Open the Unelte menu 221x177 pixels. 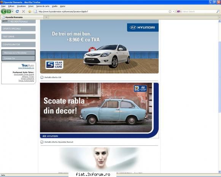point(54,6)
